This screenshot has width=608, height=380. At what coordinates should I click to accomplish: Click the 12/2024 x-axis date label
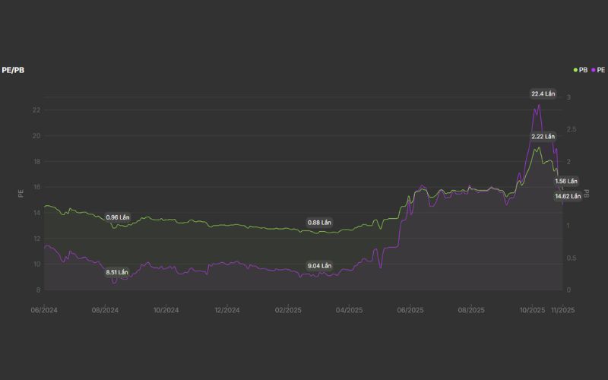click(227, 310)
